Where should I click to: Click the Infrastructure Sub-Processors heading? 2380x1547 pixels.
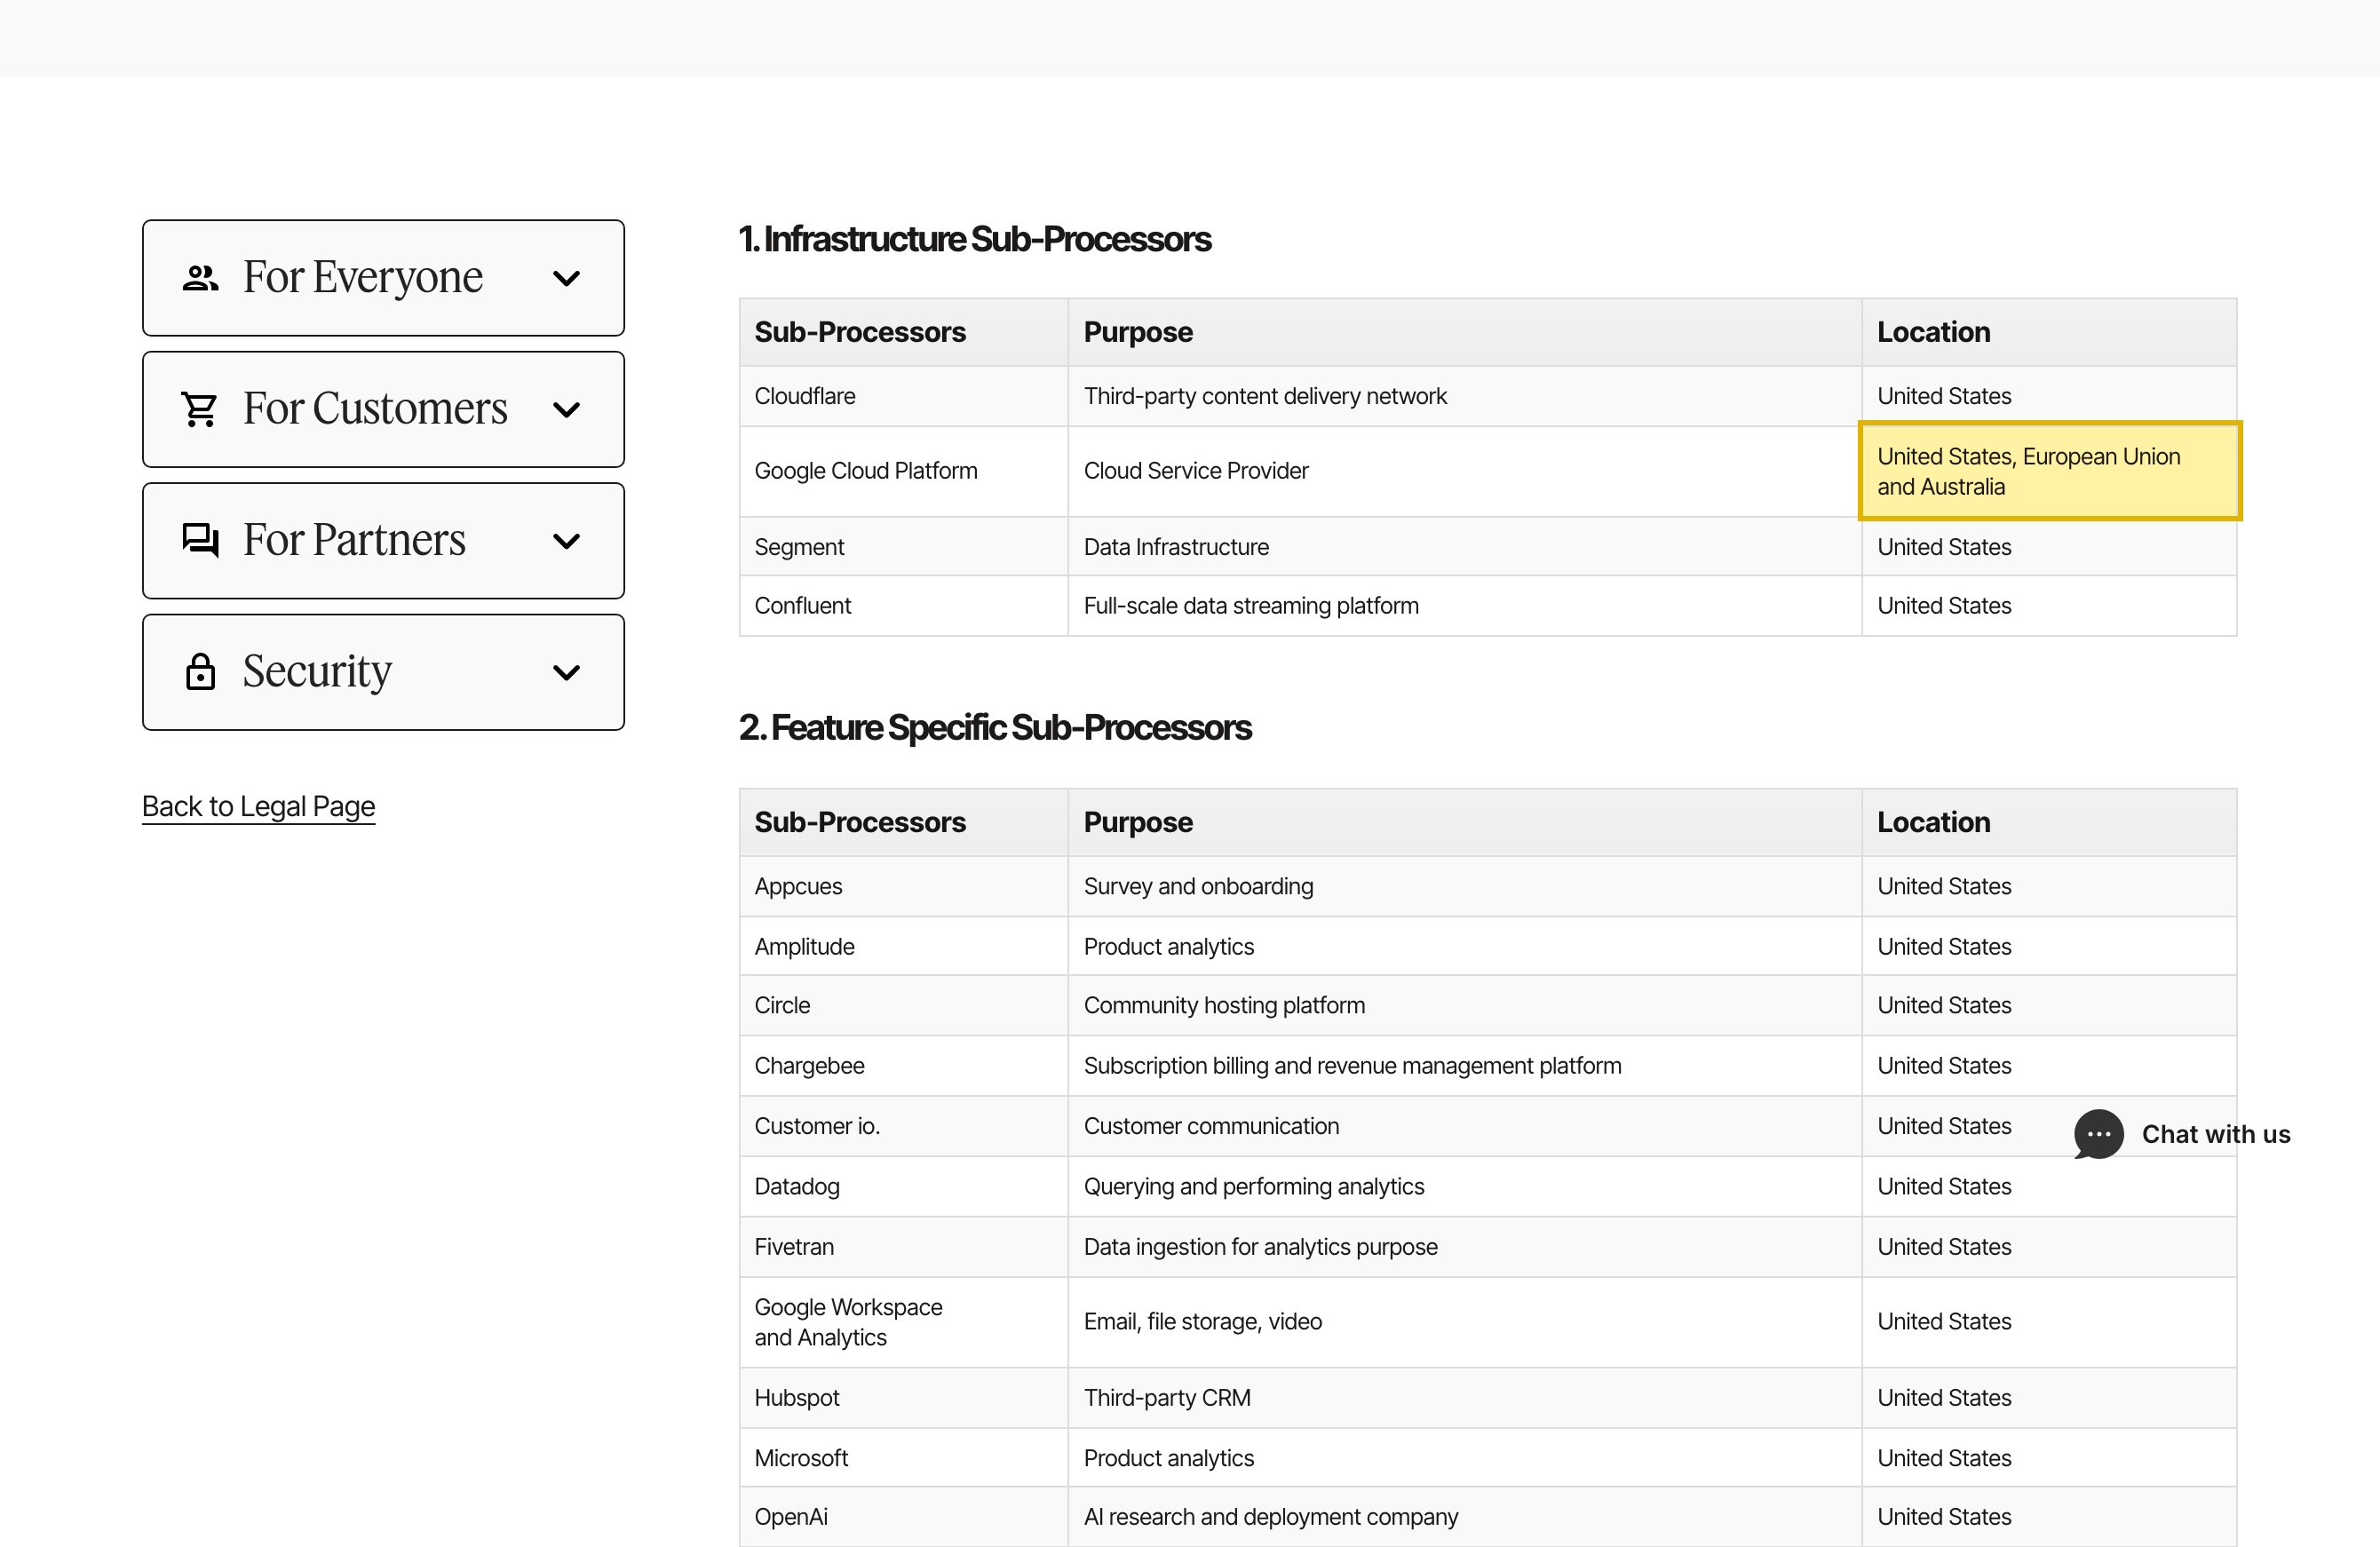point(974,239)
